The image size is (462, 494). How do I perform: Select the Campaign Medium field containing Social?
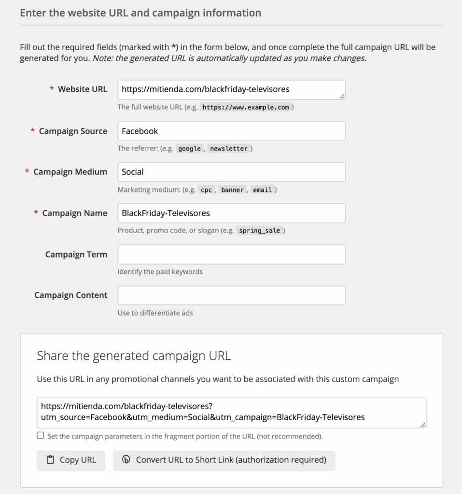tap(231, 172)
